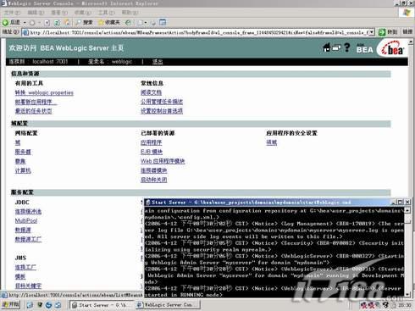Open the JMS destination keys link

tap(28, 286)
